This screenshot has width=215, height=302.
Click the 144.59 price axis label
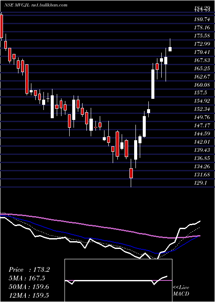click(202, 134)
